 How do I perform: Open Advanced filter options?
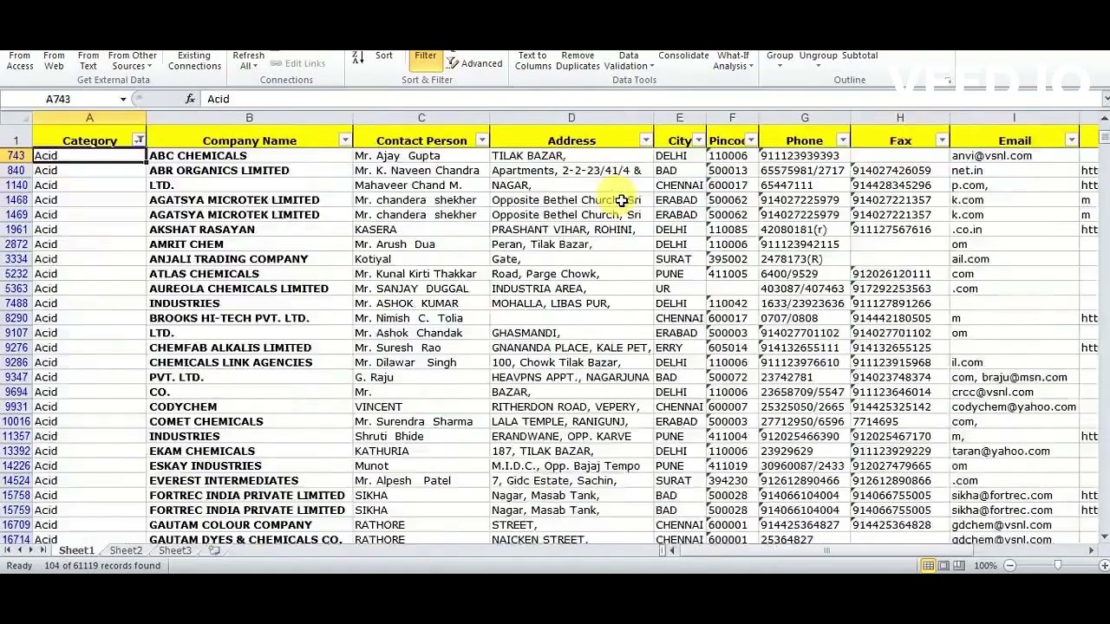pyautogui.click(x=474, y=63)
